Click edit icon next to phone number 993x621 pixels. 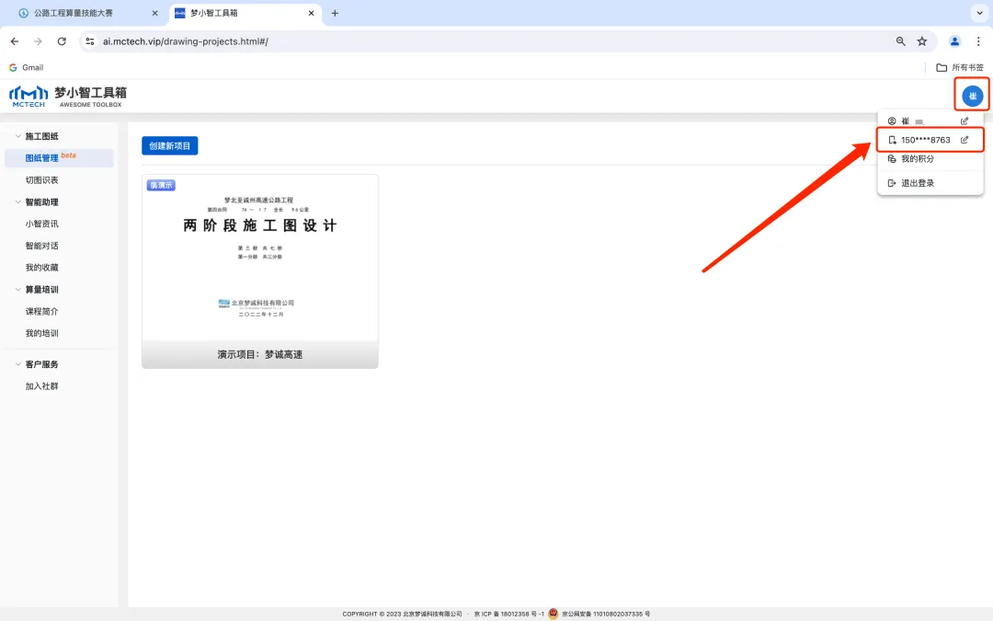[964, 140]
